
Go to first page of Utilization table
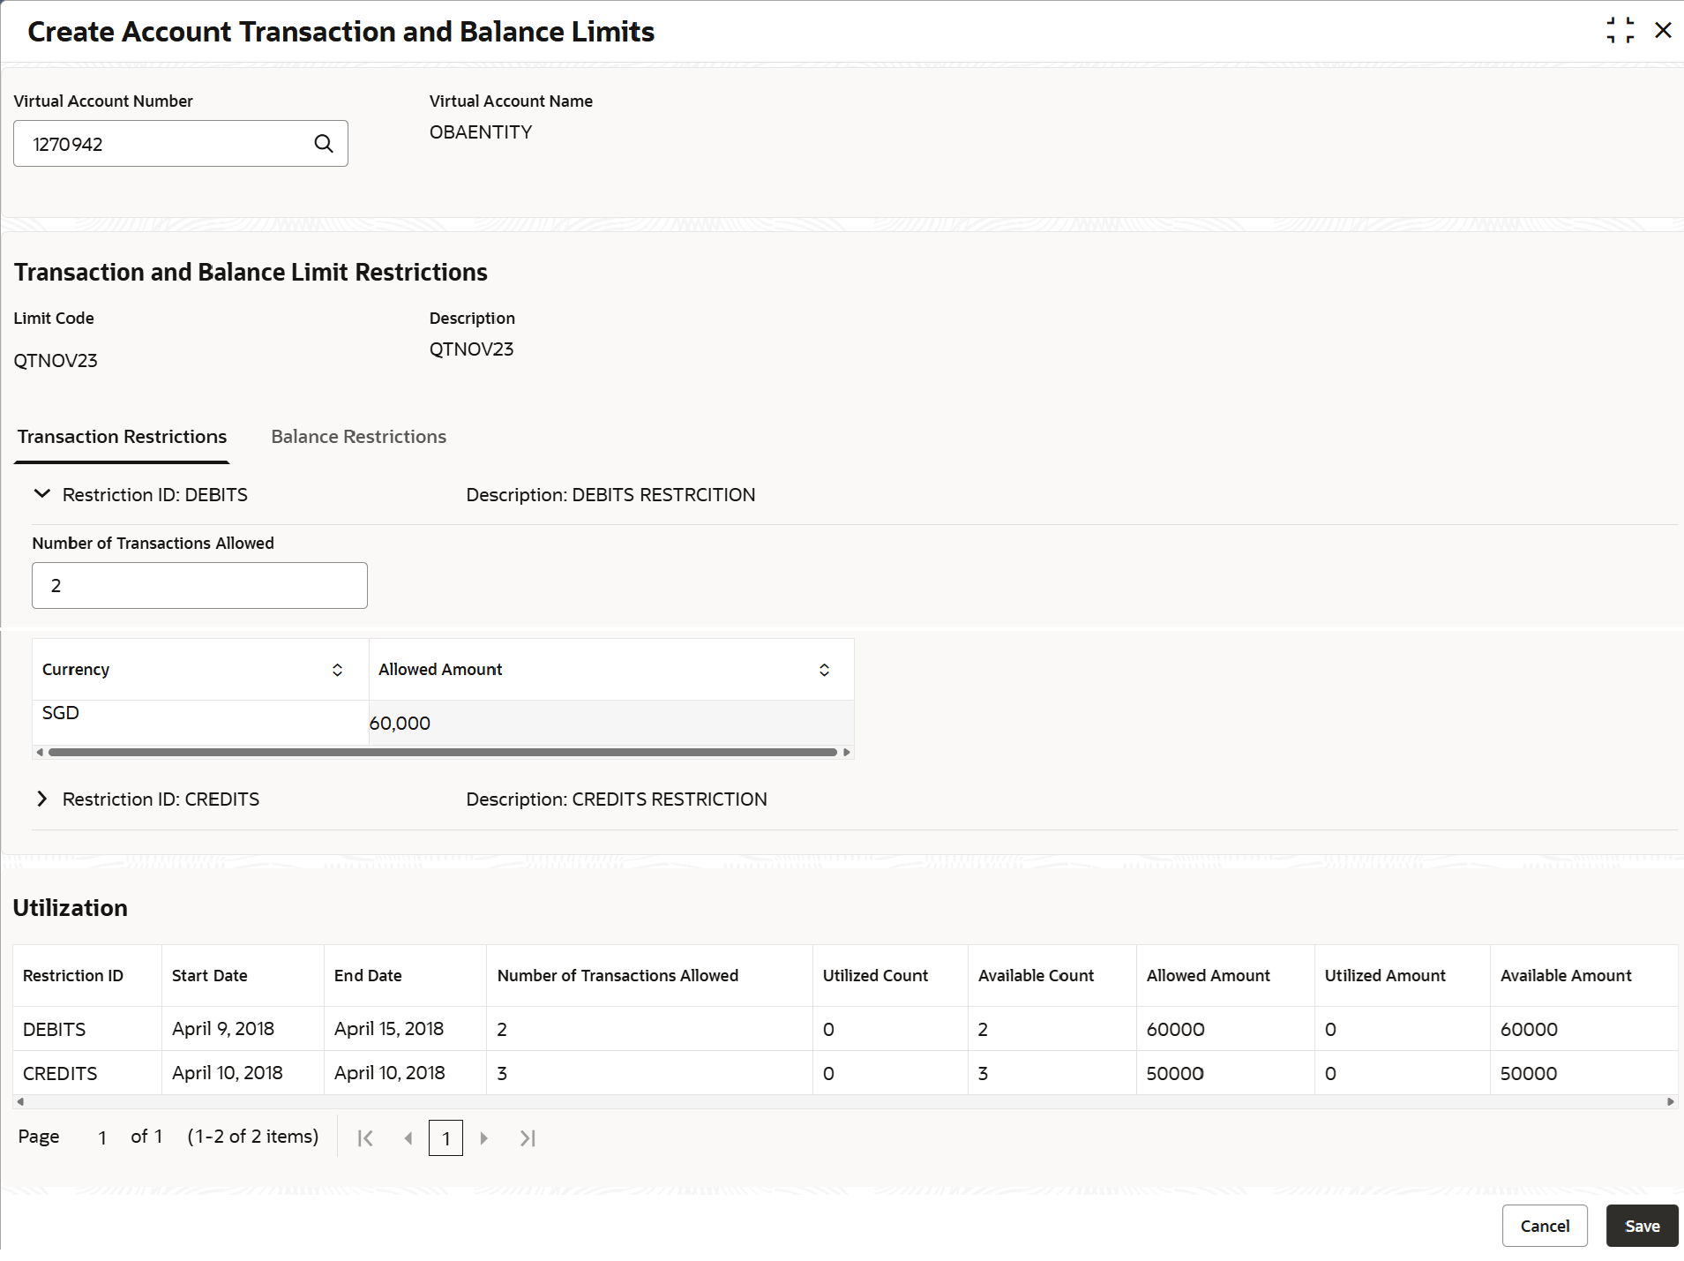pos(365,1138)
